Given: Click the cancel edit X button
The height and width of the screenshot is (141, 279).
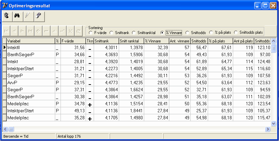Looking at the screenshot, I should click(x=70, y=31).
